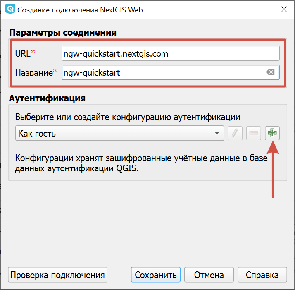Click 'Параметры соединения' heading
The image size is (295, 290).
(63, 32)
